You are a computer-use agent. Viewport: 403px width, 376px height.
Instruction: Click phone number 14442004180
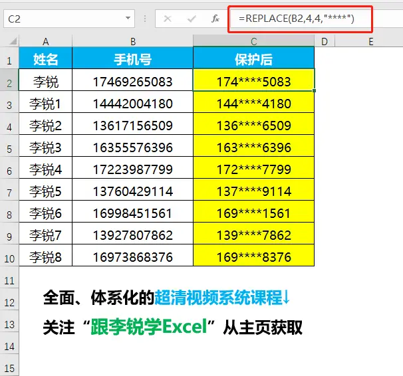point(132,102)
